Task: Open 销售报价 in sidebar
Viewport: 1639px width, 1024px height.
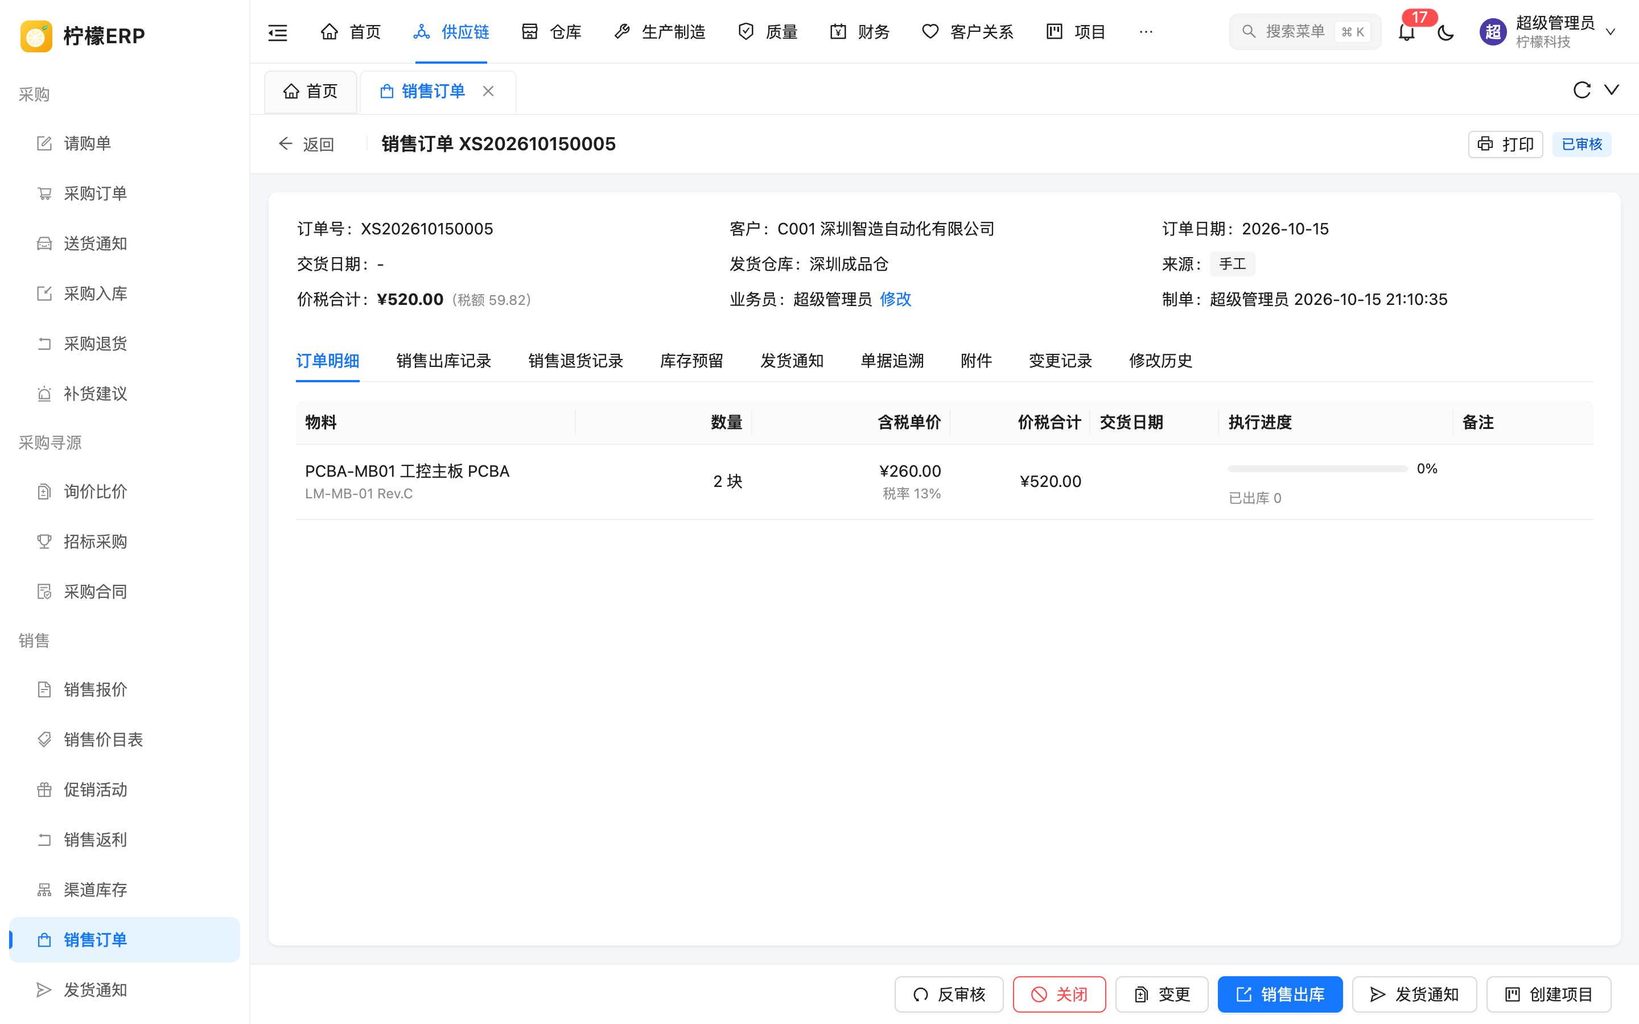Action: pos(125,689)
